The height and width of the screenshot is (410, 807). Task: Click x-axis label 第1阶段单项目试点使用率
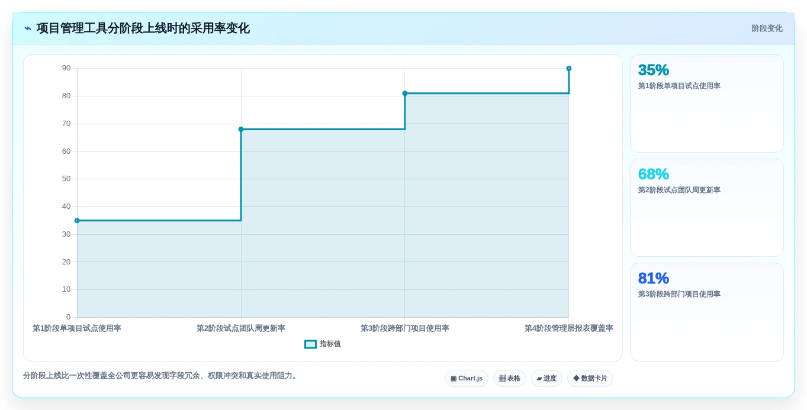(x=77, y=328)
